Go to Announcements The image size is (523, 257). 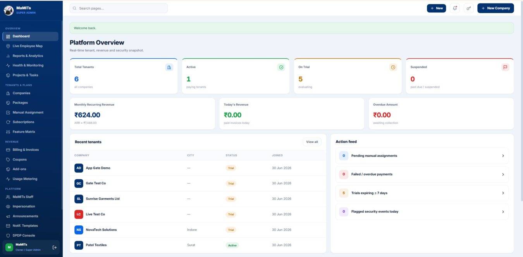[x=30, y=216]
